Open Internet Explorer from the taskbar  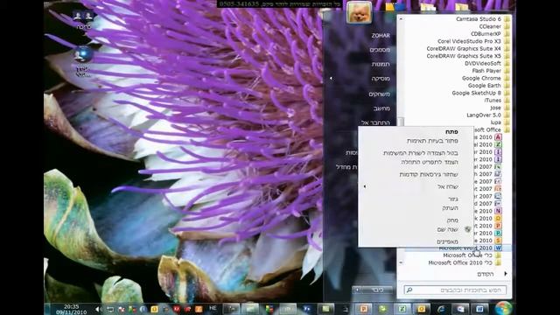pos(441,309)
